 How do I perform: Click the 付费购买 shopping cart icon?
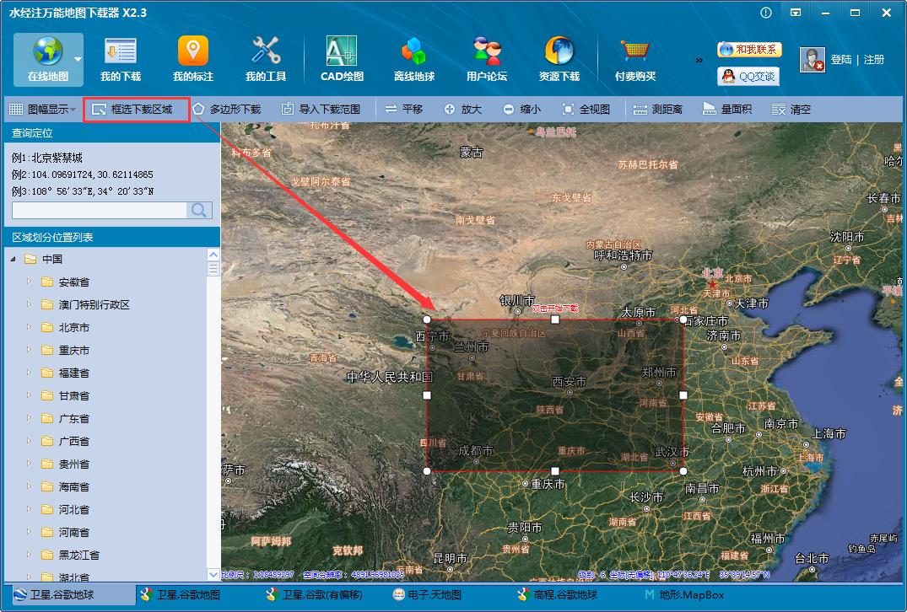(x=634, y=58)
